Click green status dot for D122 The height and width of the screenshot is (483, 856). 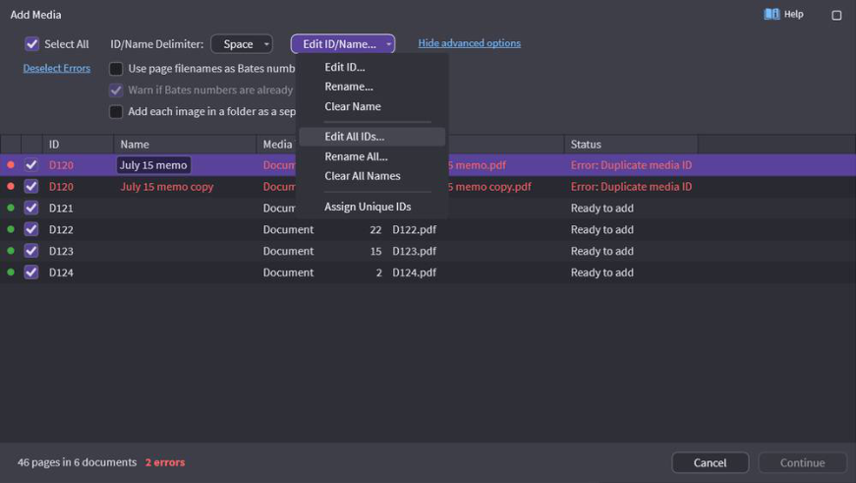coord(11,229)
